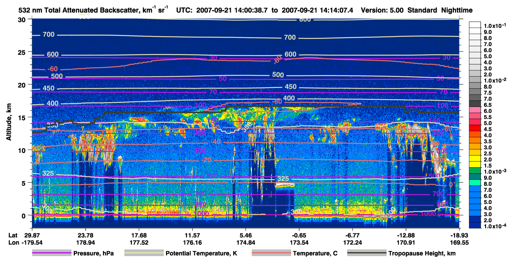Click the pure red swatch above 4.5
This screenshot has height=262, width=510.
pos(475,128)
